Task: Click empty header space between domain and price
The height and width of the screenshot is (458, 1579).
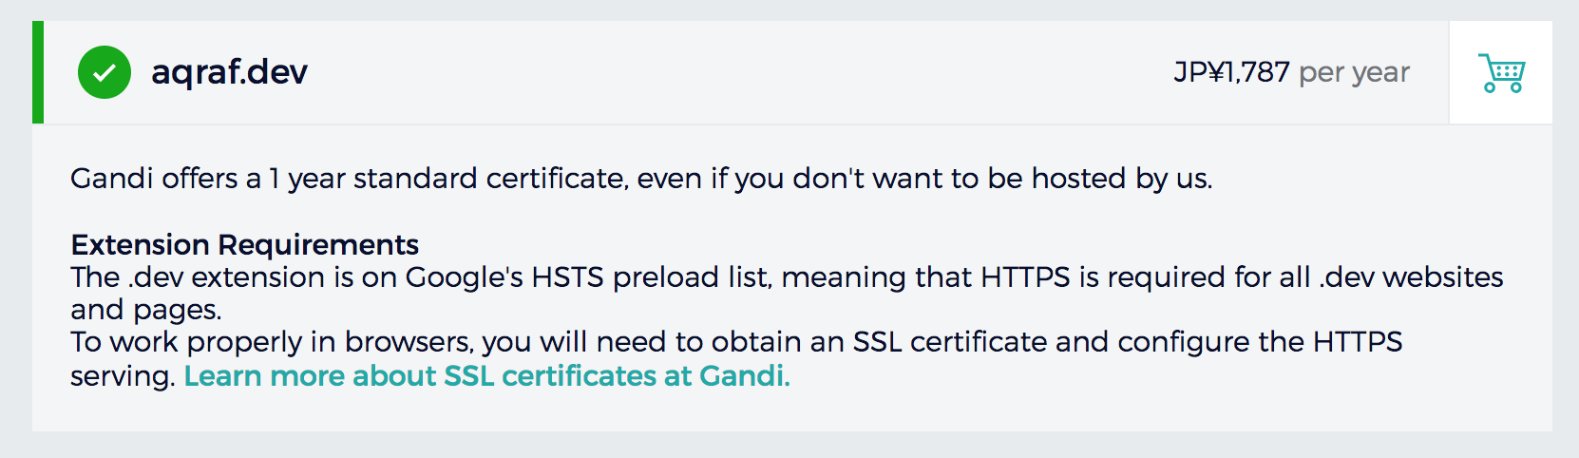Action: (741, 72)
